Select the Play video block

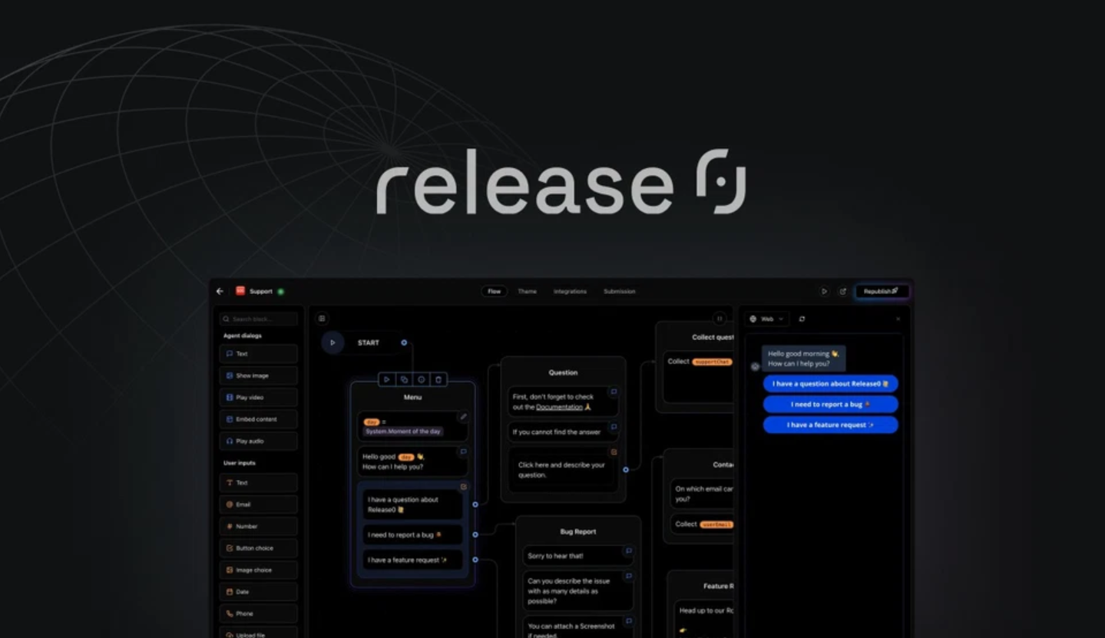pyautogui.click(x=259, y=398)
